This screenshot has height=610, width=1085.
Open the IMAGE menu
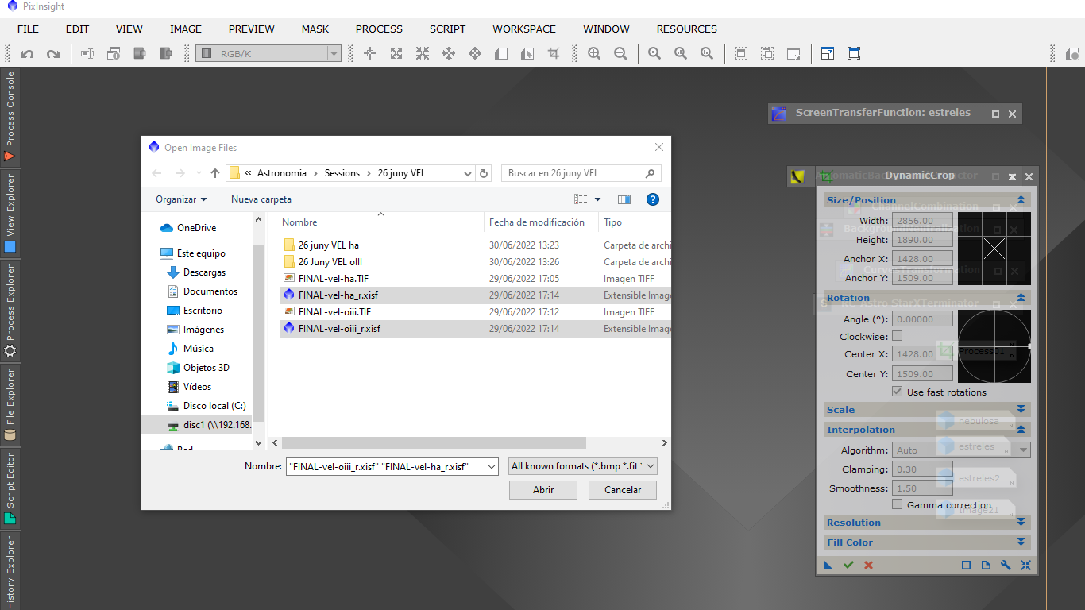point(186,29)
